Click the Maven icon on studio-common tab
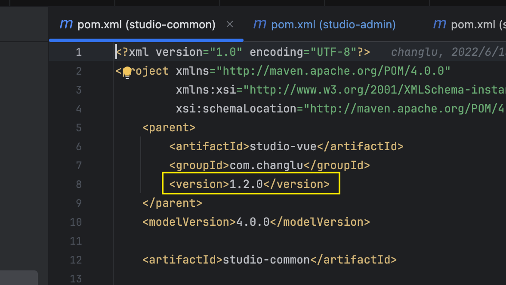506x285 pixels. coord(66,24)
